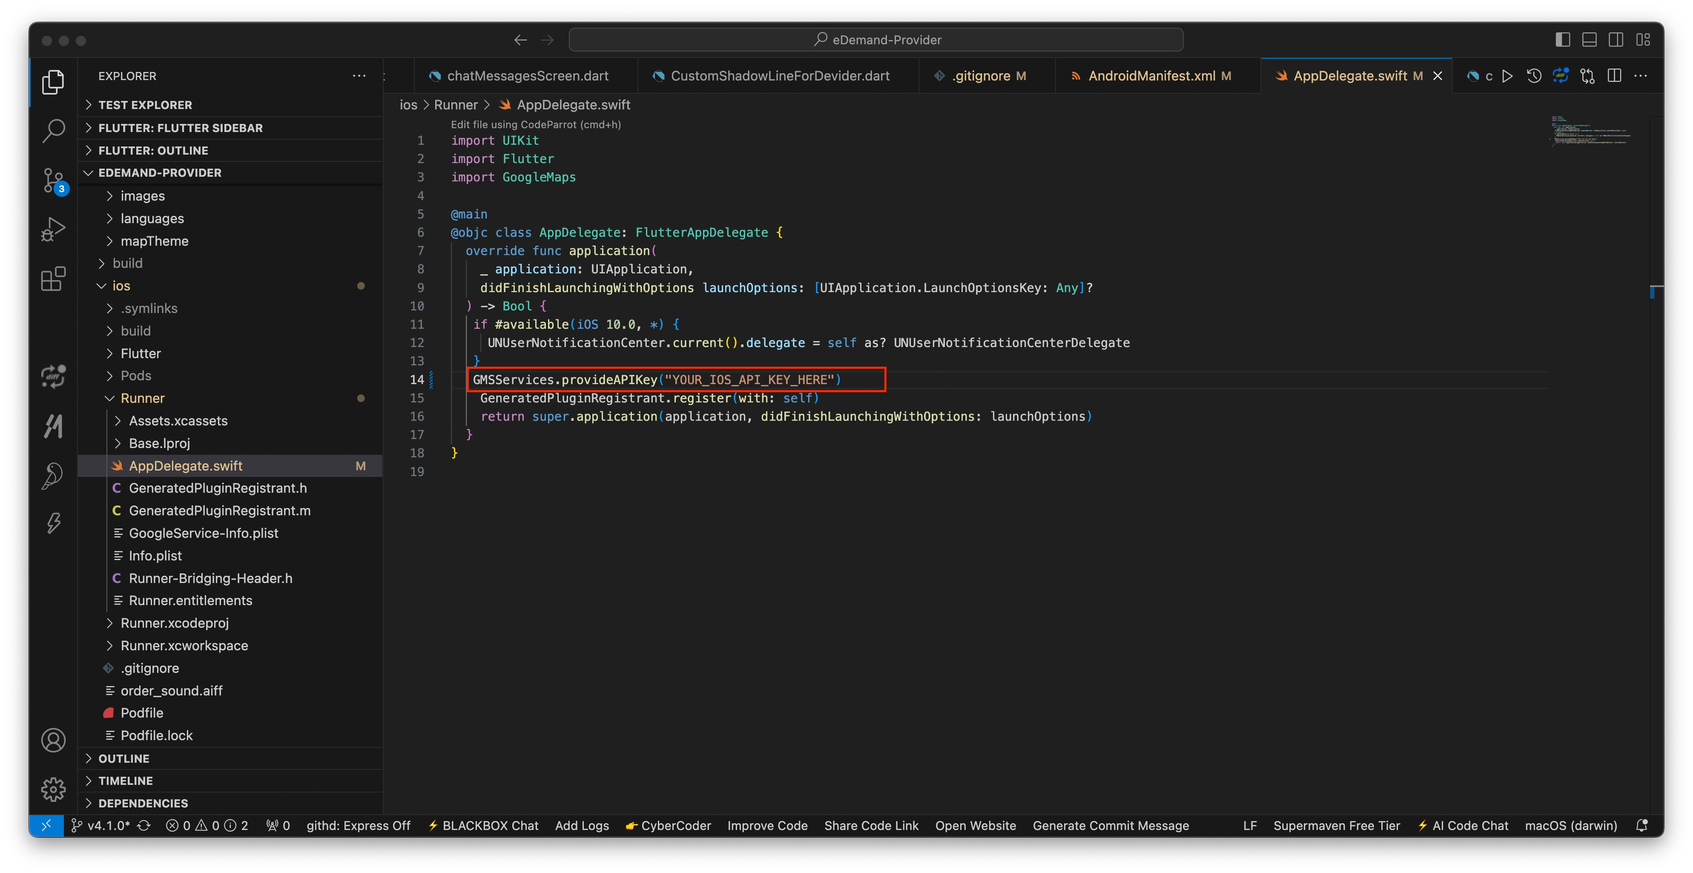Switch to chatMessagesScreen.dart tab
The width and height of the screenshot is (1693, 873).
coord(527,76)
